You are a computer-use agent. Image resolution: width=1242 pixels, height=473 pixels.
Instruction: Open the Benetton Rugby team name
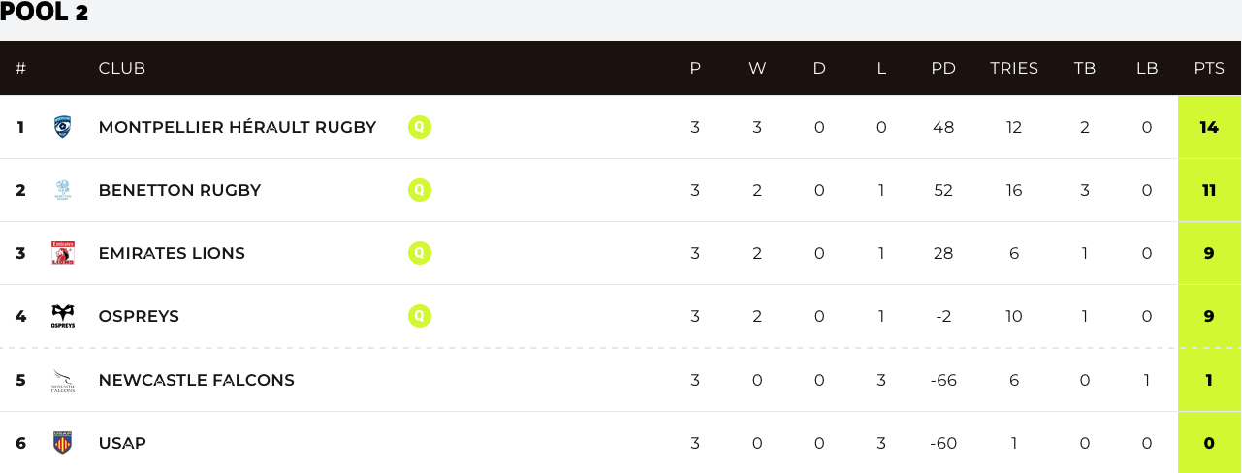[179, 190]
